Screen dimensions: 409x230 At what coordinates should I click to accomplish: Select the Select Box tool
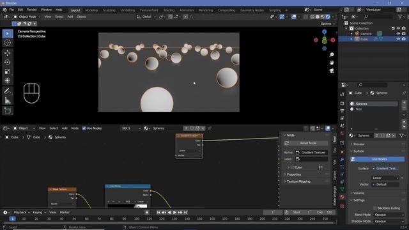(7, 34)
